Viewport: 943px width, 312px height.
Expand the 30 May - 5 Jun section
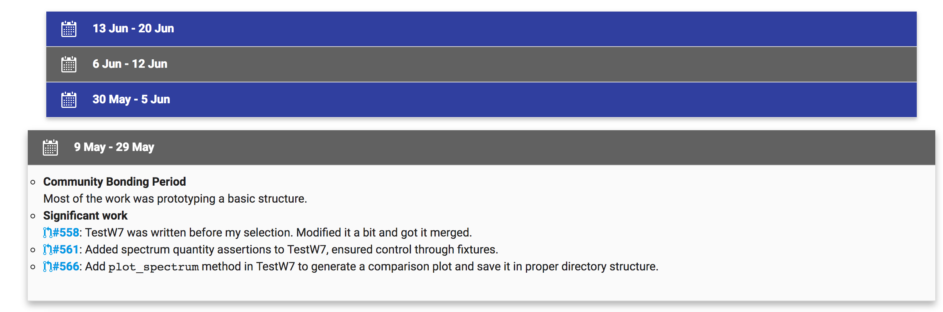coord(482,100)
